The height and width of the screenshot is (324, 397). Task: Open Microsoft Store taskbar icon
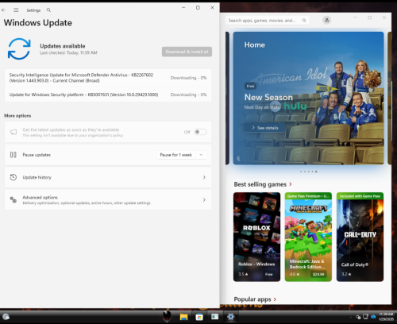[199, 317]
